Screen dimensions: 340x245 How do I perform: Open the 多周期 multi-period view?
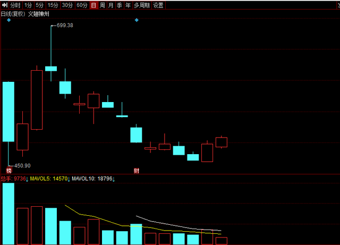tap(142, 5)
